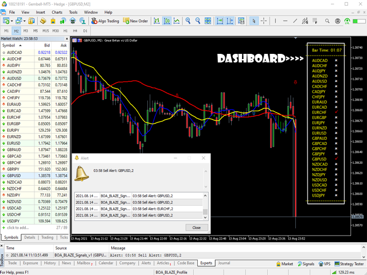Click the alert message scroll down chevron
Viewport: 367px width, 275px height.
point(206,187)
